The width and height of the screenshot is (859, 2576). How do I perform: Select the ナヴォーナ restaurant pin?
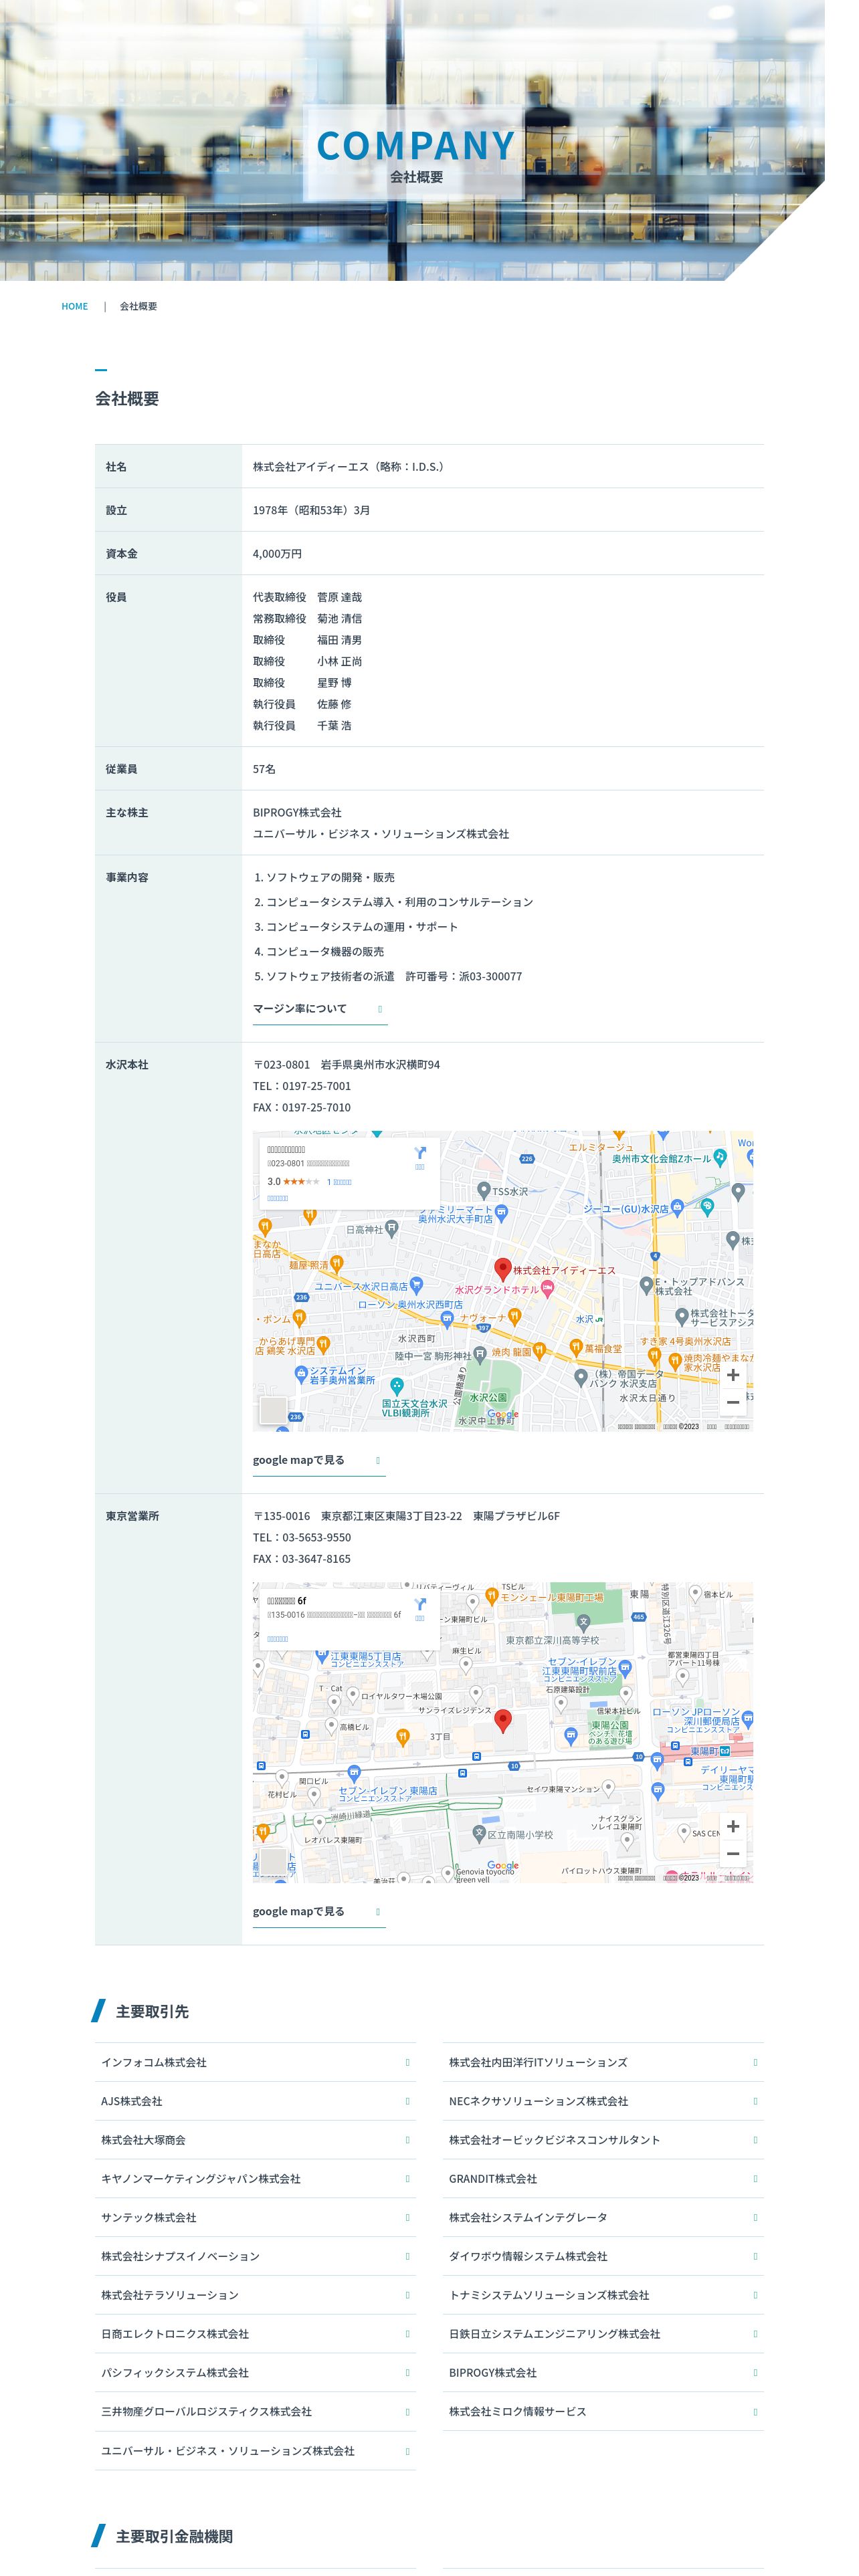coord(515,1317)
